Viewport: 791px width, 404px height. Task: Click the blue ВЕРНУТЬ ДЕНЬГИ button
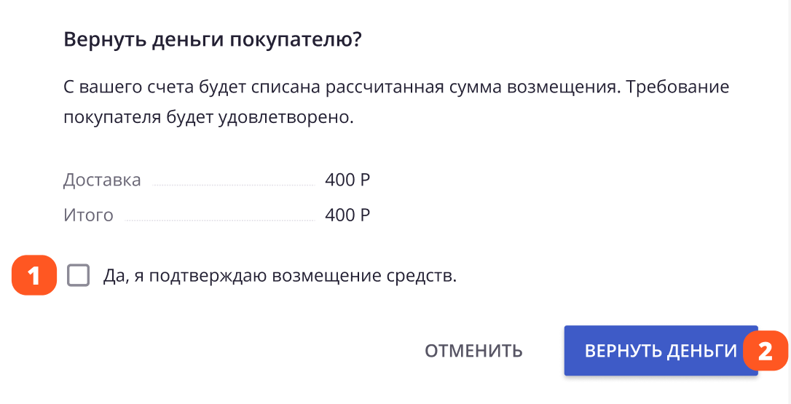coord(660,351)
